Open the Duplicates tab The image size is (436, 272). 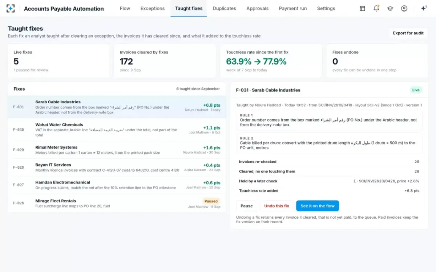pos(225,8)
